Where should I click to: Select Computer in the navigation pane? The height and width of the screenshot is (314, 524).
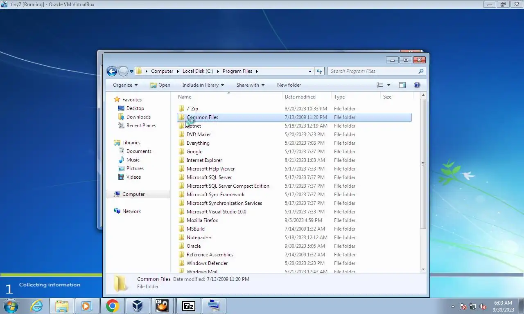[x=133, y=194]
